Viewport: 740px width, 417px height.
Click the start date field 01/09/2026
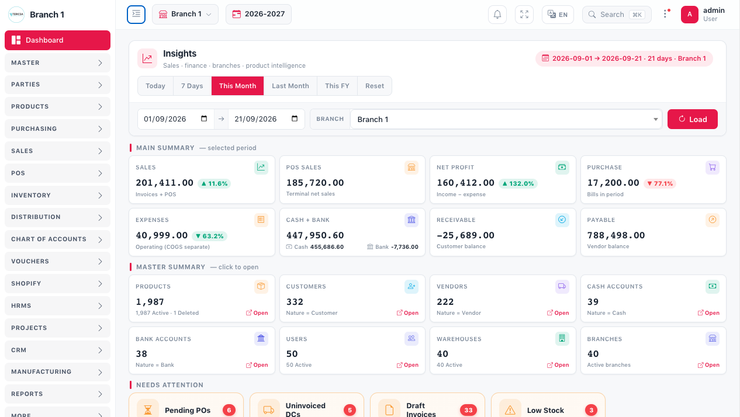(176, 119)
